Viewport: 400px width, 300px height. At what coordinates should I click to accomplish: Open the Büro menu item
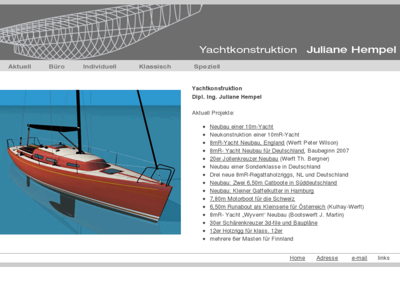[57, 67]
